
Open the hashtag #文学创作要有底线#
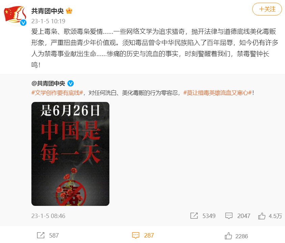tap(57, 93)
